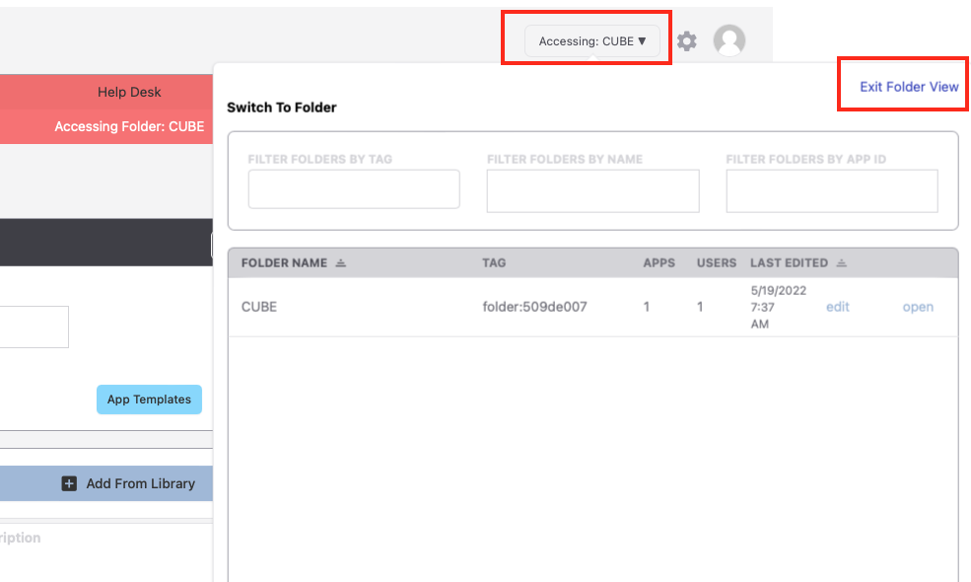The width and height of the screenshot is (971, 582).
Task: Open the user profile avatar
Action: [x=729, y=40]
